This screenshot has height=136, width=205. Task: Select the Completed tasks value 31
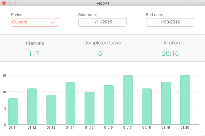tap(102, 53)
